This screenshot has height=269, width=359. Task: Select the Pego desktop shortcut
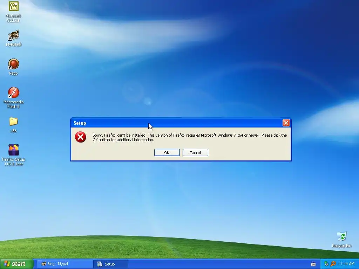[x=14, y=67]
